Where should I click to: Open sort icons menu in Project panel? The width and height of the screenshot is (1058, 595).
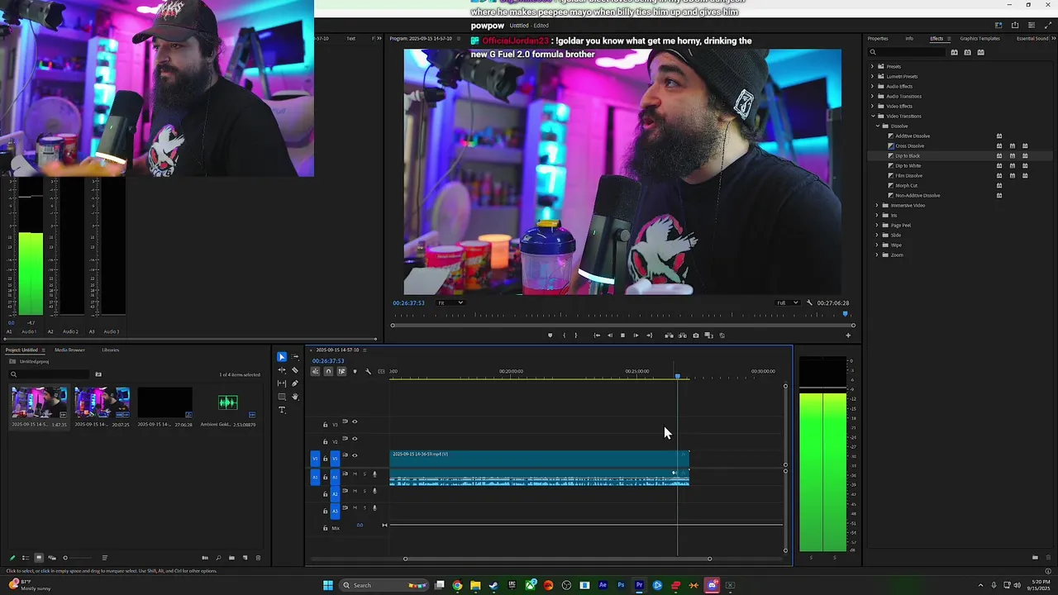pyautogui.click(x=104, y=558)
